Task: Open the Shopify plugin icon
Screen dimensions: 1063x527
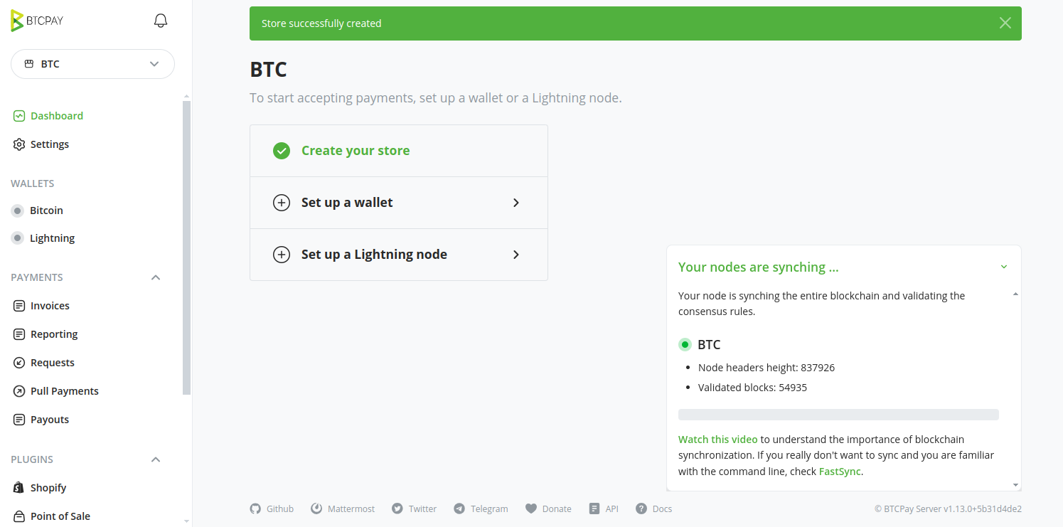Action: [x=19, y=488]
